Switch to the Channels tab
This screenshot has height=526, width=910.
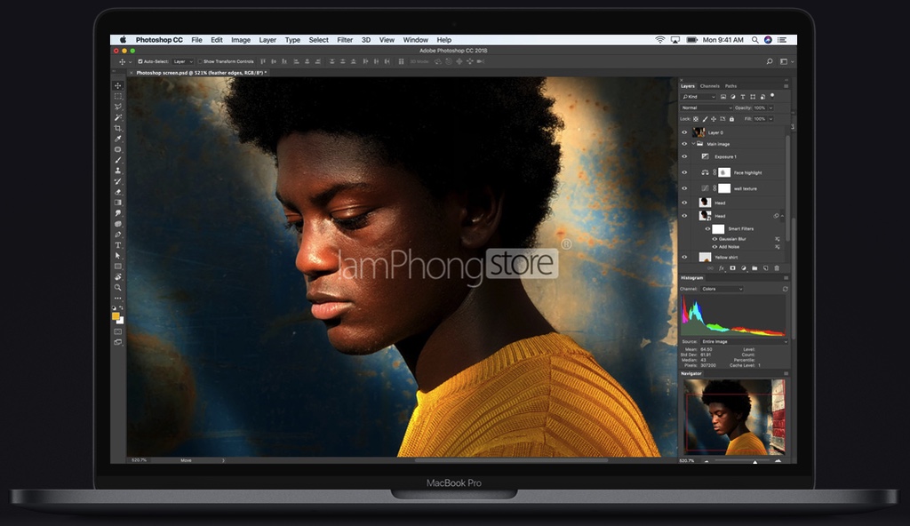click(709, 86)
